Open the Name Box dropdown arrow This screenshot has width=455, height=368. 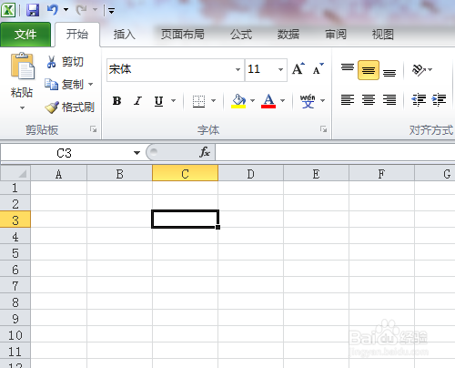(136, 153)
